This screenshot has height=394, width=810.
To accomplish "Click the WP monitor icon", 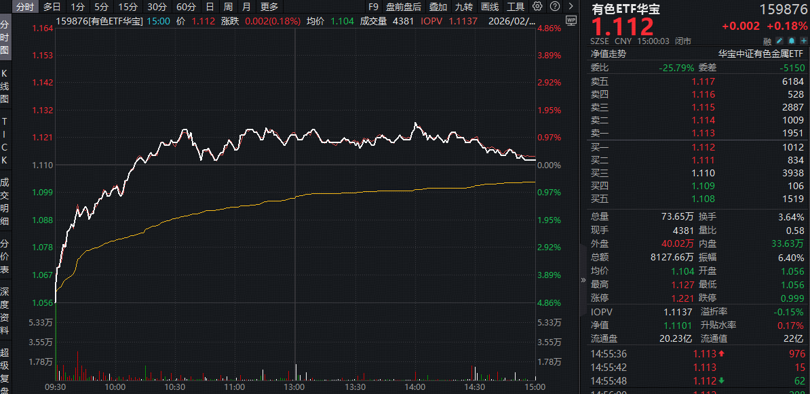I will coord(571,20).
